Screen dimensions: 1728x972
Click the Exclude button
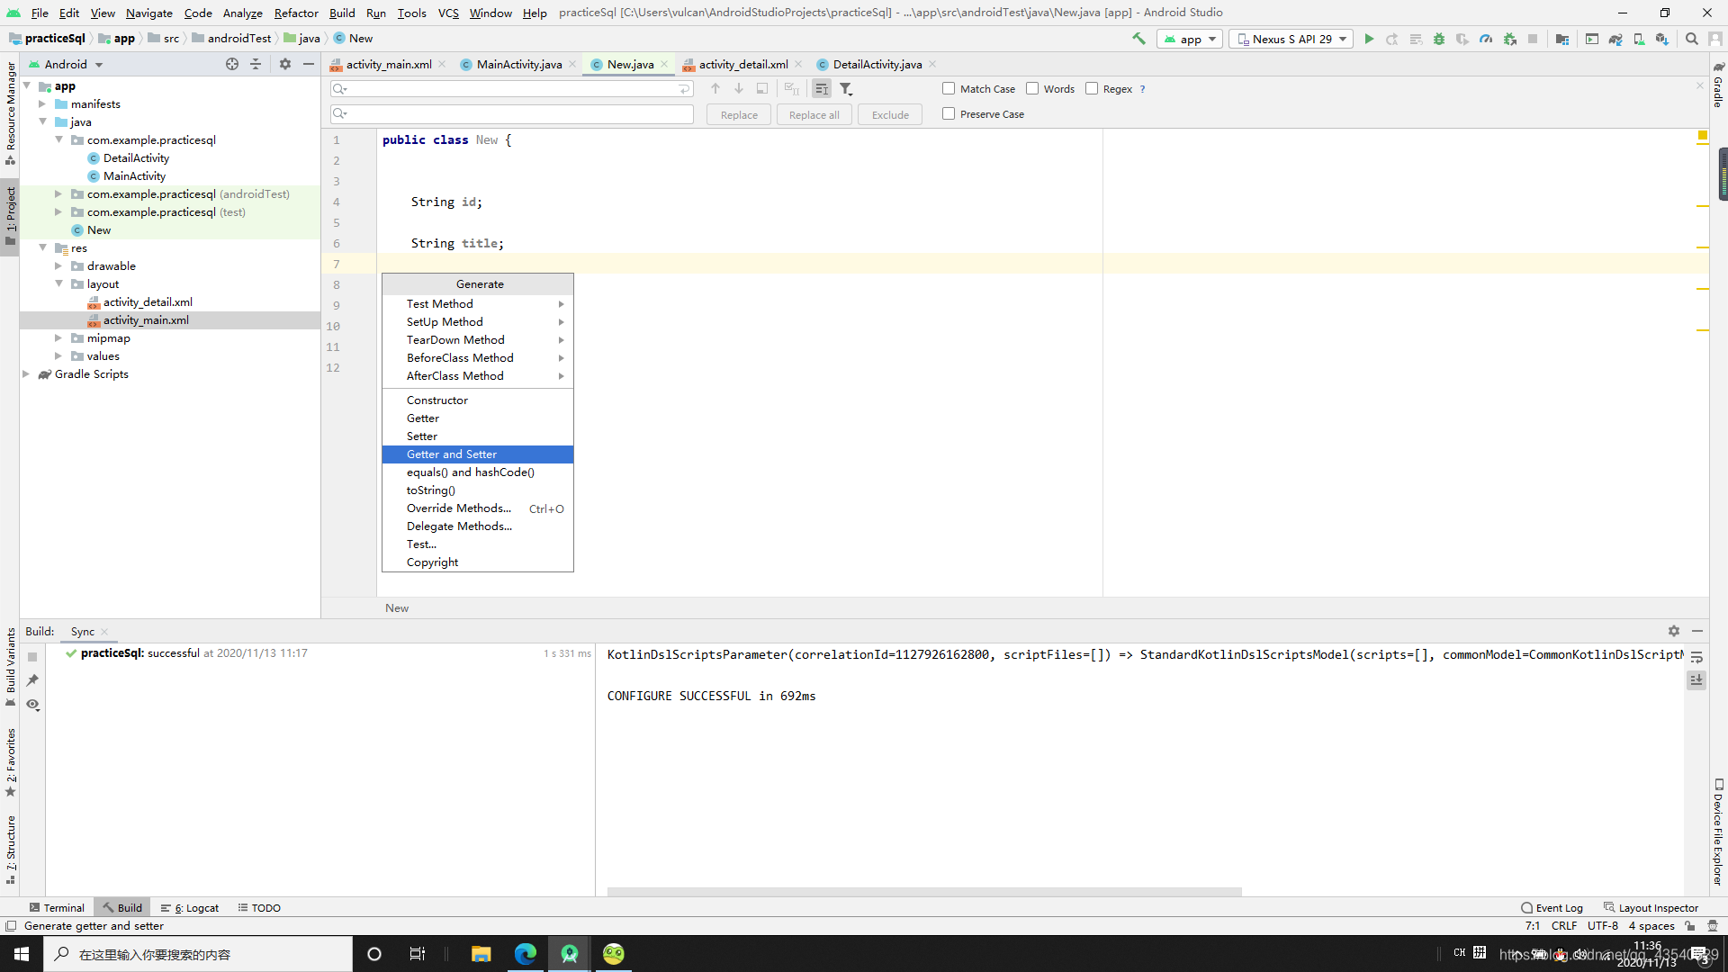(890, 114)
